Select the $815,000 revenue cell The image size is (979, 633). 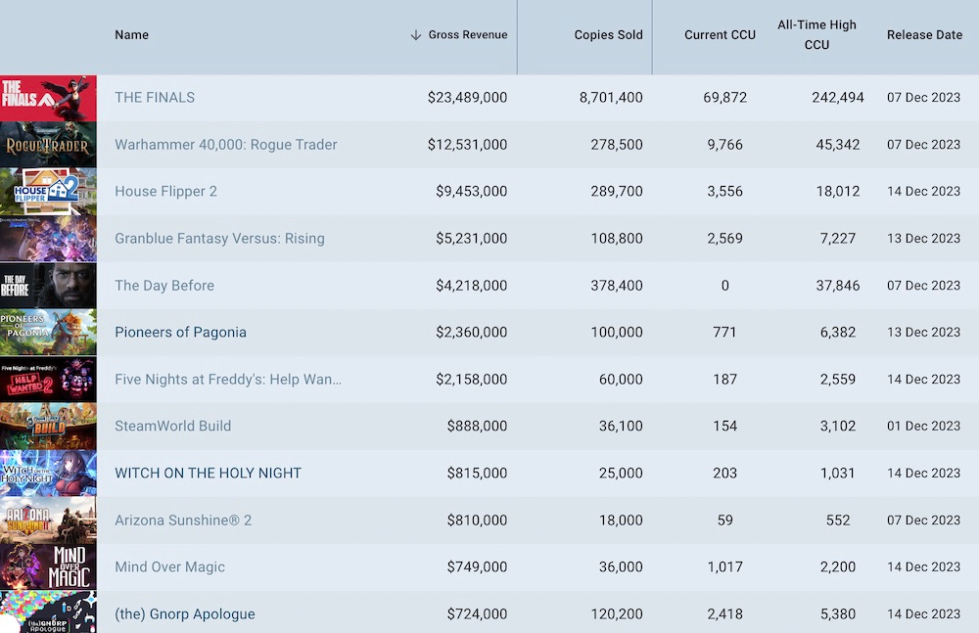pos(477,474)
